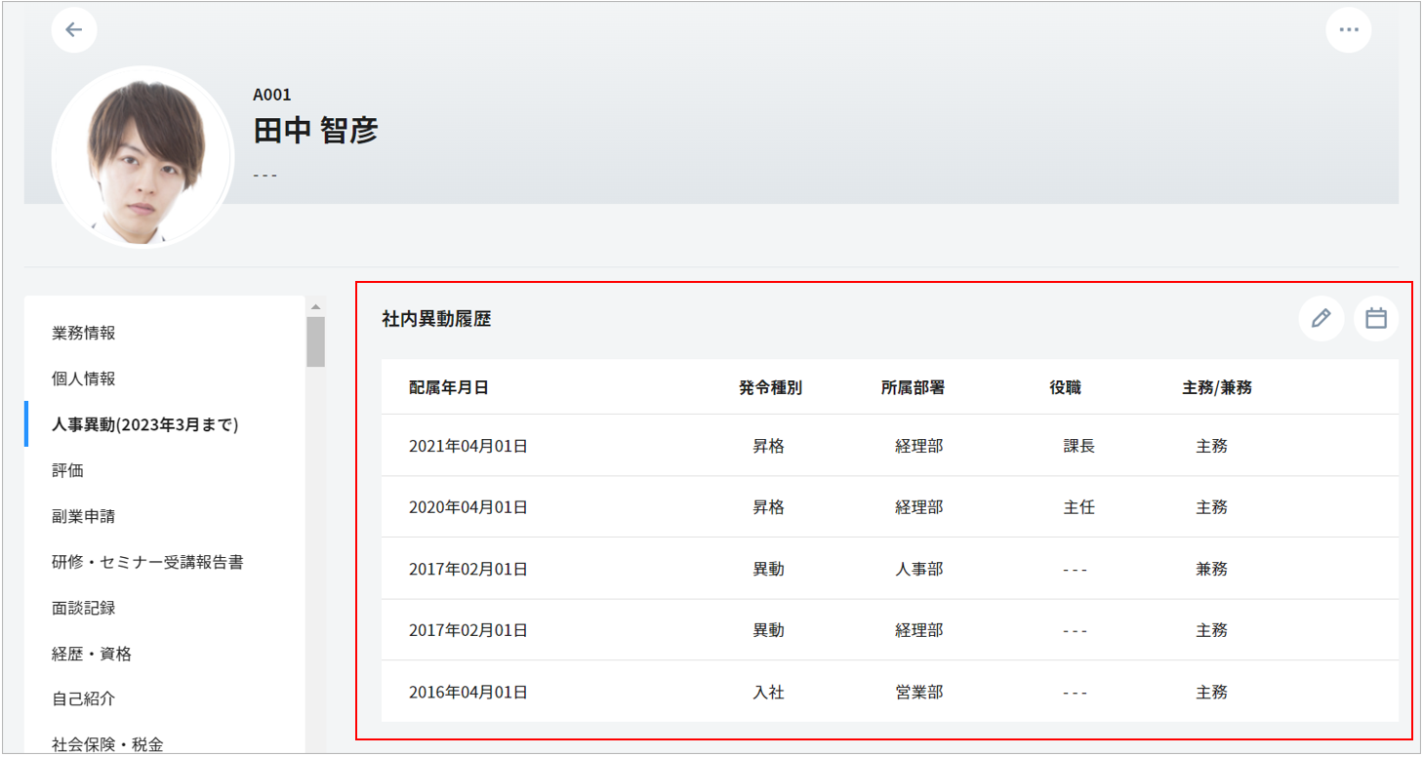Navigate to 経歴・資格
This screenshot has height=757, width=1423.
coord(92,654)
